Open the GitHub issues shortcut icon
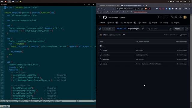192x108 pixels. tap(172, 17)
